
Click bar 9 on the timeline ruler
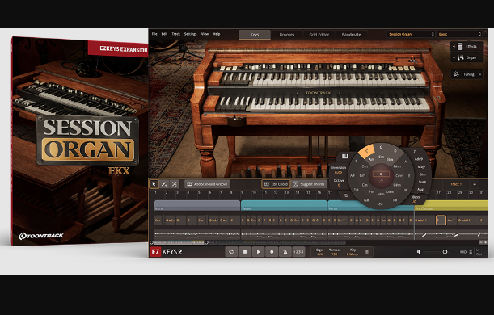[x=243, y=193]
